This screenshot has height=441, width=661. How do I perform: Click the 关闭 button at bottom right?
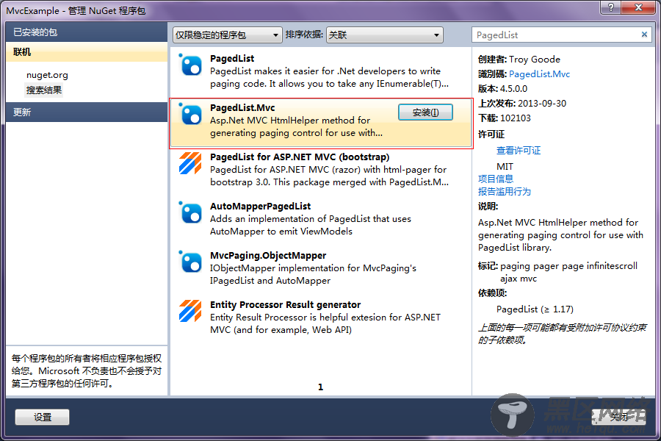pyautogui.click(x=618, y=417)
